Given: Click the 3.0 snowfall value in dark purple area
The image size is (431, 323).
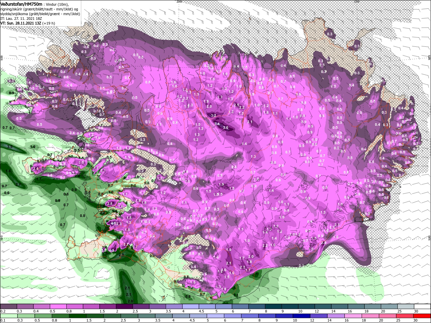Looking at the screenshot, I should pos(226,128).
